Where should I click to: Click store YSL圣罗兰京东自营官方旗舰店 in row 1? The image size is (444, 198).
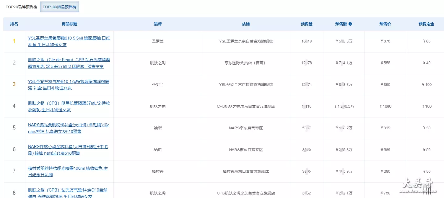(x=246, y=42)
